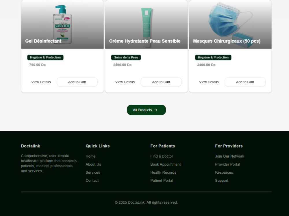Viewport: 289px width, 216px height.
Task: Click the 2590.00 Da price
Action: [x=122, y=65]
